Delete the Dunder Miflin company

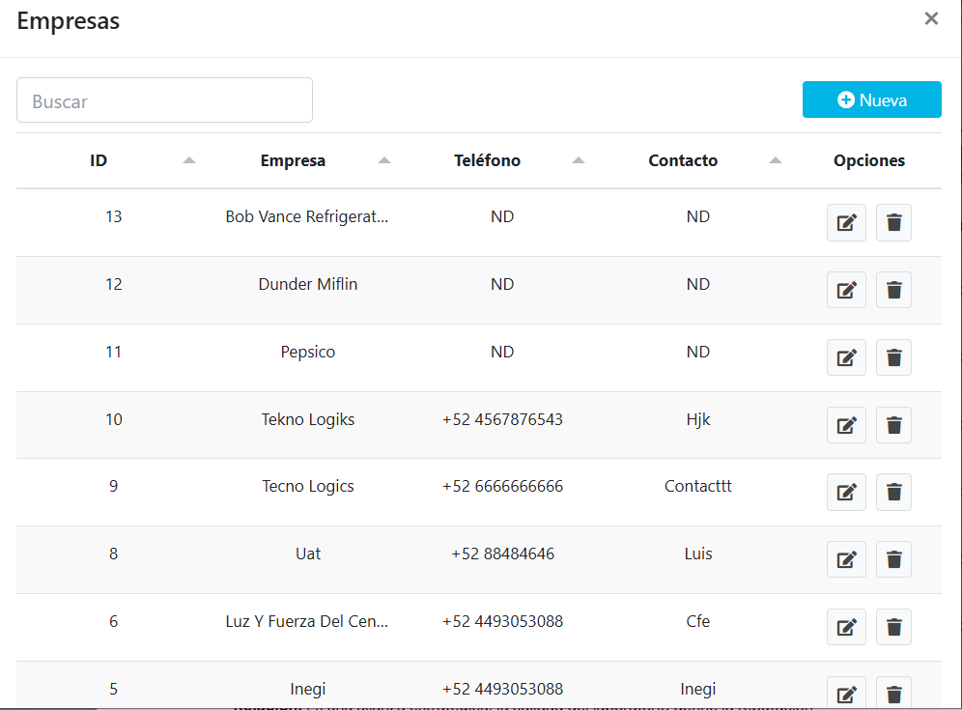coord(893,290)
